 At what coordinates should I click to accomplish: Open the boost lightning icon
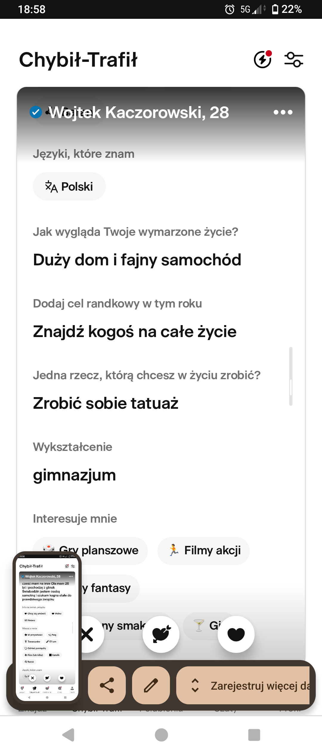point(262,59)
